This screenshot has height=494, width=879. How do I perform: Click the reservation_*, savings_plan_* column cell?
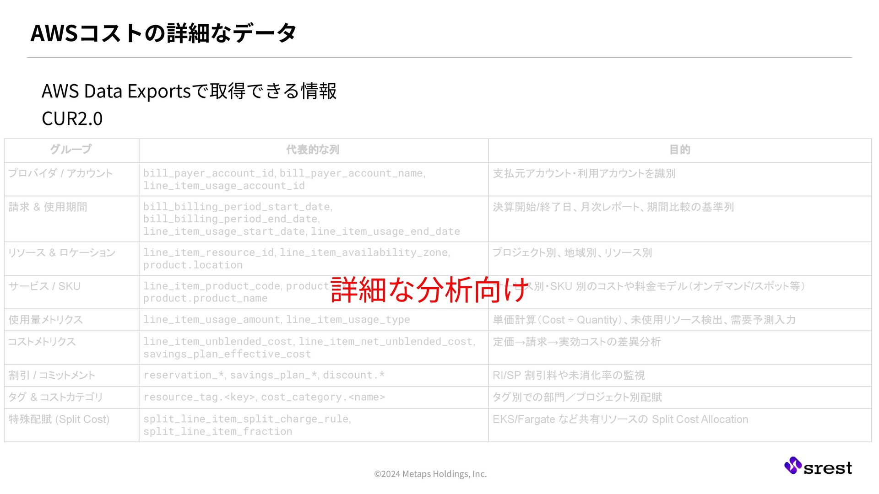(264, 376)
